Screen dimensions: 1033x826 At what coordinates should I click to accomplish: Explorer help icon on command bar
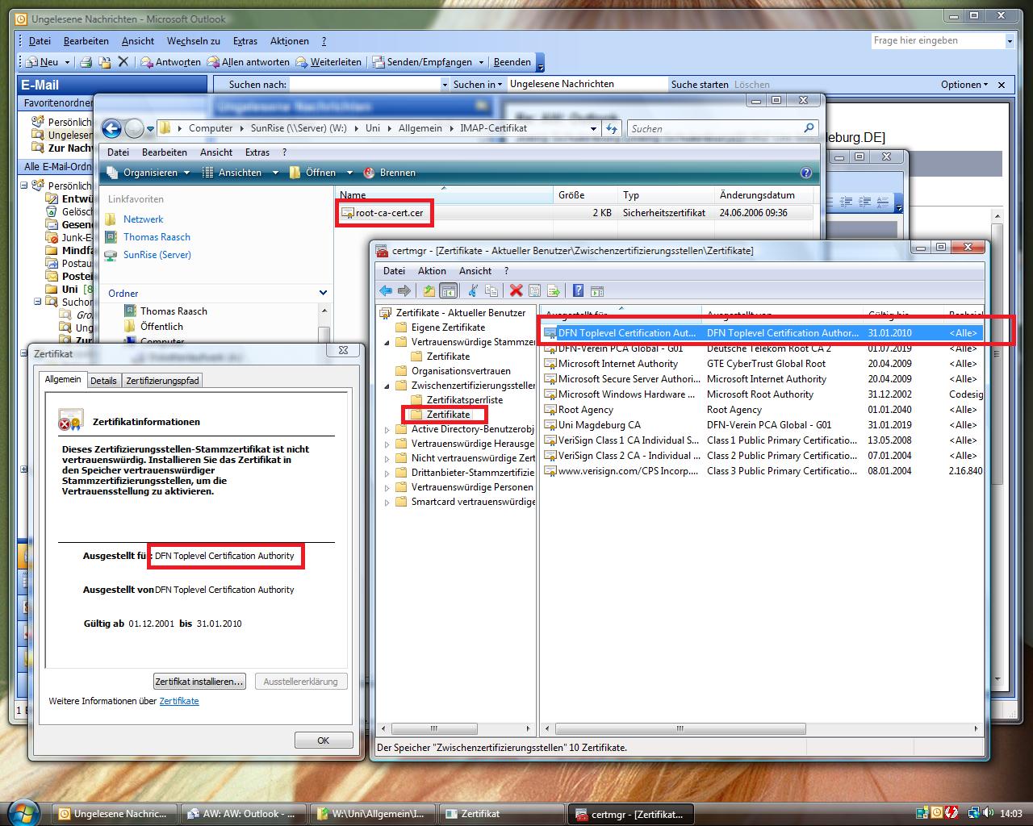point(805,173)
